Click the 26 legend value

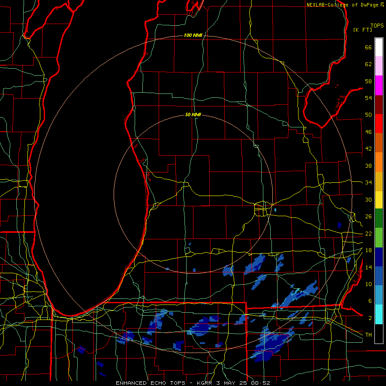point(368,217)
